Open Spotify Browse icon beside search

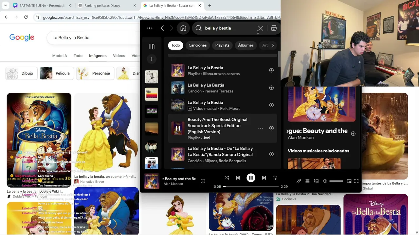tap(274, 28)
